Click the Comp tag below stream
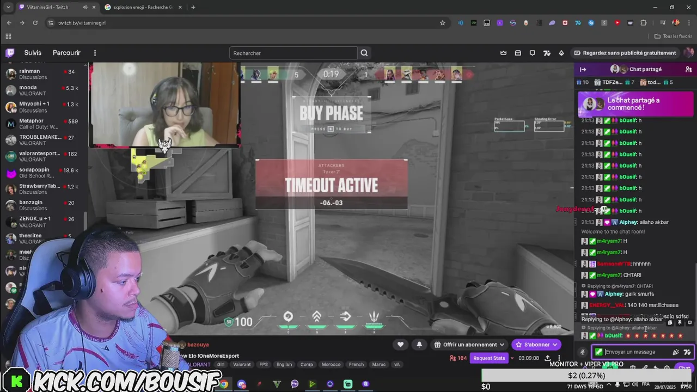This screenshot has width=697, height=392. click(307, 365)
